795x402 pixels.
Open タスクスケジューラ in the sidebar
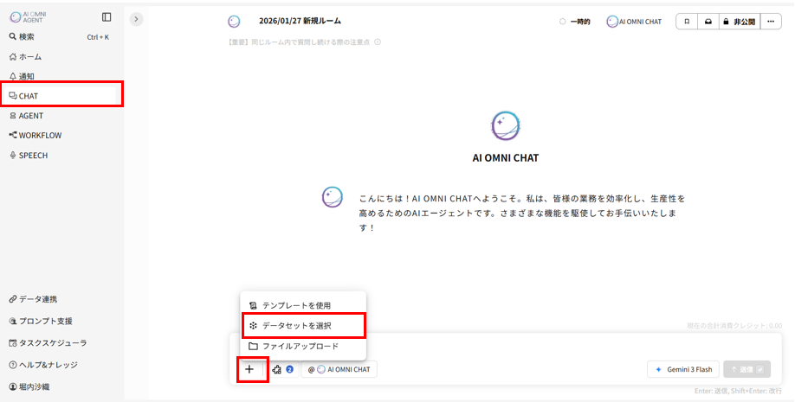coord(48,342)
